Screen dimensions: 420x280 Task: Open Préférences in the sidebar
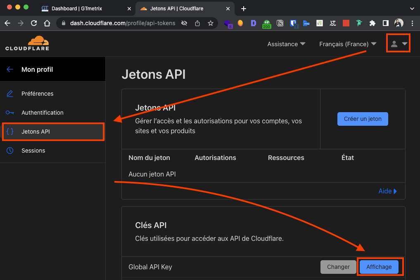pyautogui.click(x=53, y=94)
